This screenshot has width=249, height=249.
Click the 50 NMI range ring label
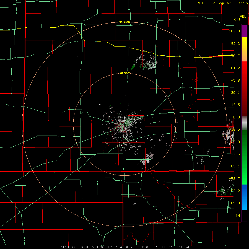(124, 73)
